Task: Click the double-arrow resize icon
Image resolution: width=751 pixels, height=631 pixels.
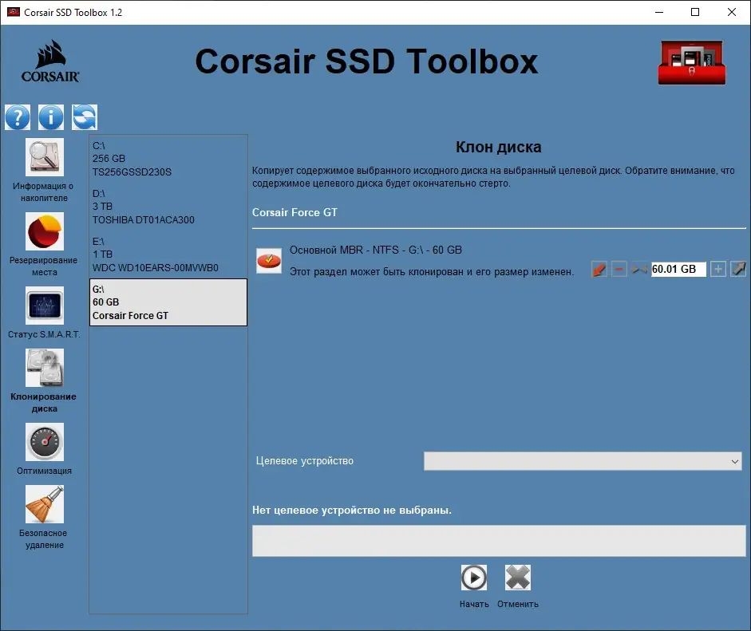Action: pos(639,269)
